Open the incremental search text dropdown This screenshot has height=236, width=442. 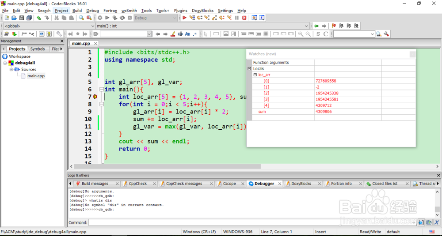tap(149, 34)
